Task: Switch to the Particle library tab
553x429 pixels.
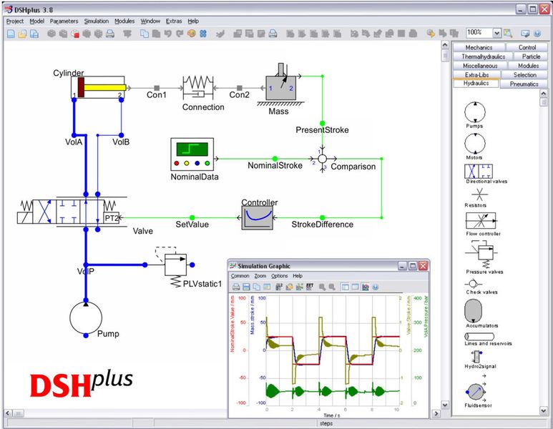Action: pos(531,56)
